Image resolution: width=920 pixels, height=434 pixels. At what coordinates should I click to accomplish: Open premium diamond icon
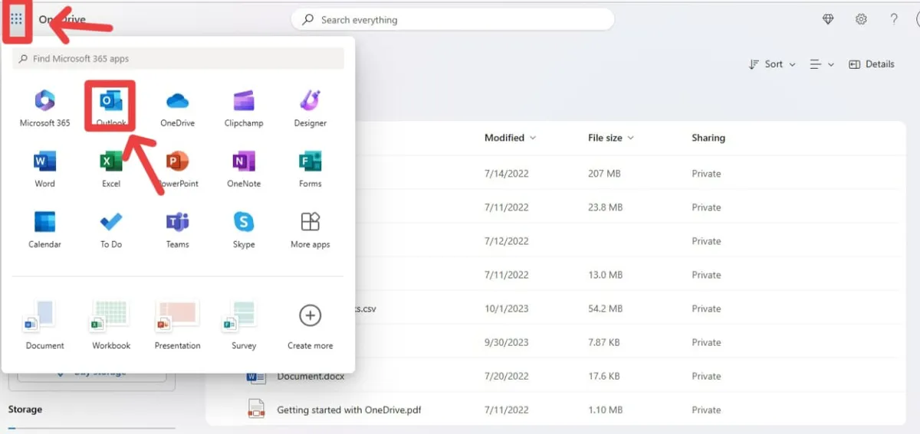coord(828,20)
